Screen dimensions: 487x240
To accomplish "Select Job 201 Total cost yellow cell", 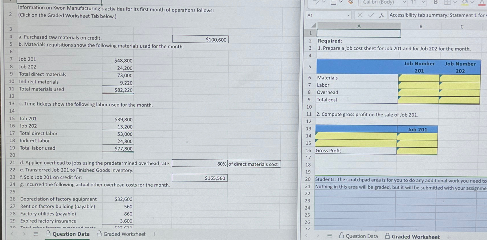I will (x=418, y=100).
